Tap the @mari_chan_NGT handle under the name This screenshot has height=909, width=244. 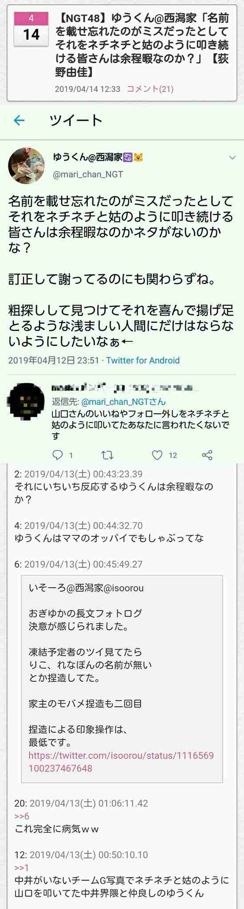tap(88, 174)
